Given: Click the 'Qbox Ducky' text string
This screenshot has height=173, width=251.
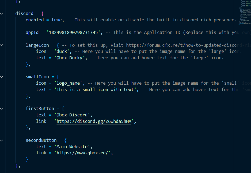Looking at the screenshot, I should point(69,58).
